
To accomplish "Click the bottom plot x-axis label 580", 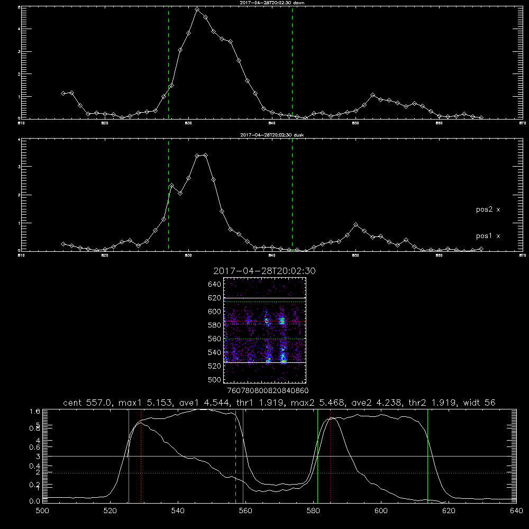I will click(x=313, y=511).
